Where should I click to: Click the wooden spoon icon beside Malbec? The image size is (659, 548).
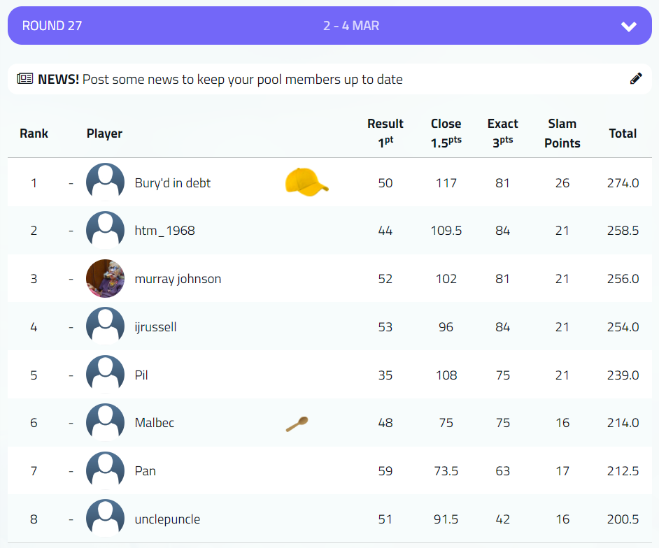[297, 424]
